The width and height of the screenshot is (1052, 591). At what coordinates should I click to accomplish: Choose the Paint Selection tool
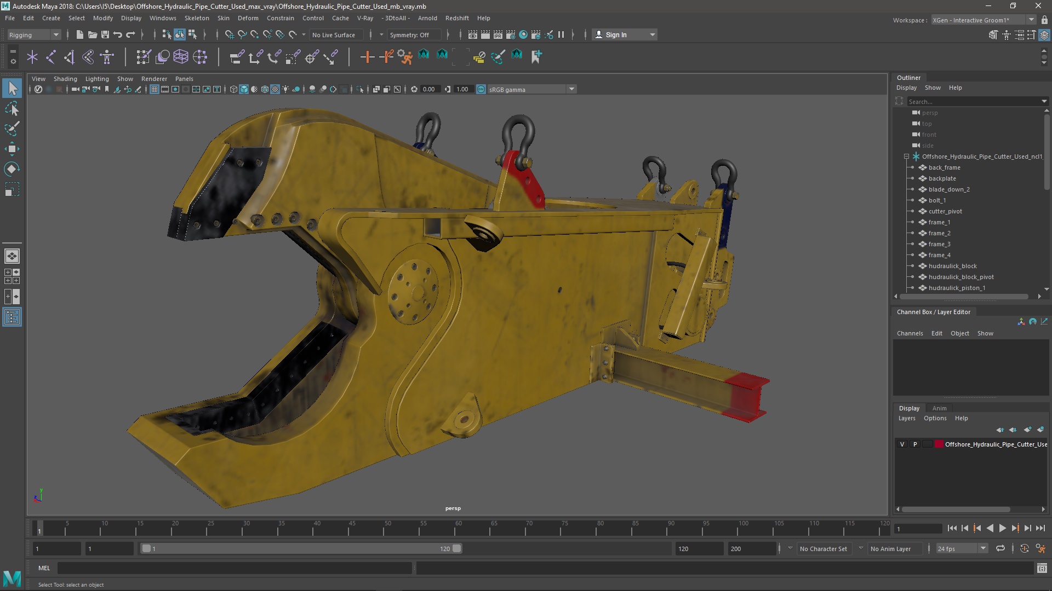coord(12,129)
